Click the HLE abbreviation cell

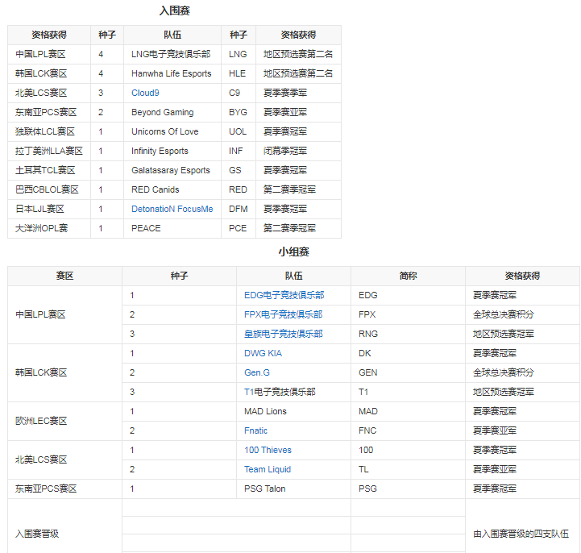coord(239,73)
